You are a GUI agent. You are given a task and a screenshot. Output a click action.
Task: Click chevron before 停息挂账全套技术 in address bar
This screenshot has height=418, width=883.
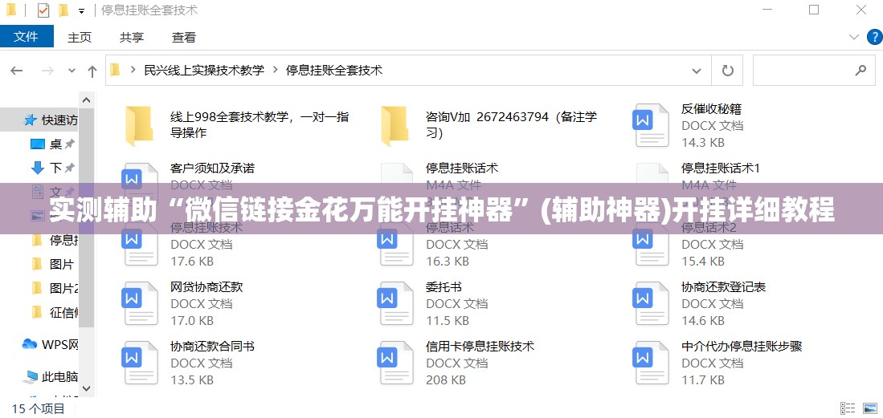coord(276,71)
